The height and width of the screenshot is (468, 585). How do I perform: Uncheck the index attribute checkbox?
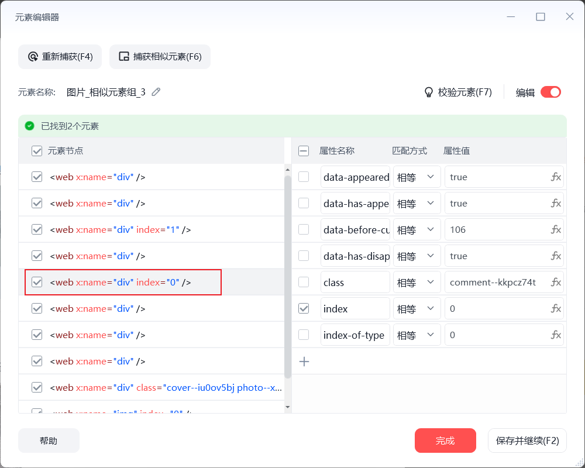pos(304,308)
